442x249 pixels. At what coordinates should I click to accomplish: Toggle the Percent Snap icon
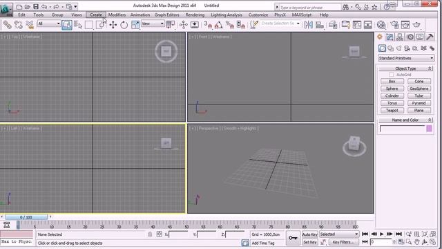click(230, 25)
